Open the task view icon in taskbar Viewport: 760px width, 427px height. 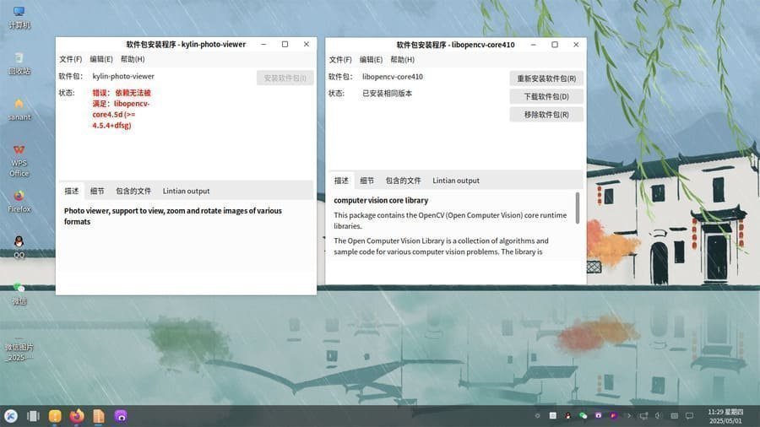click(x=33, y=416)
